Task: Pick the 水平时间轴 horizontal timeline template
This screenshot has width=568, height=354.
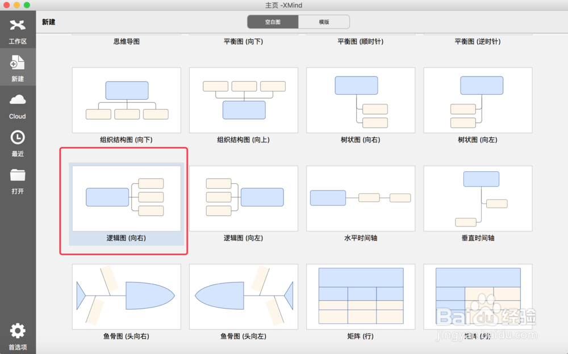Action: pos(361,197)
